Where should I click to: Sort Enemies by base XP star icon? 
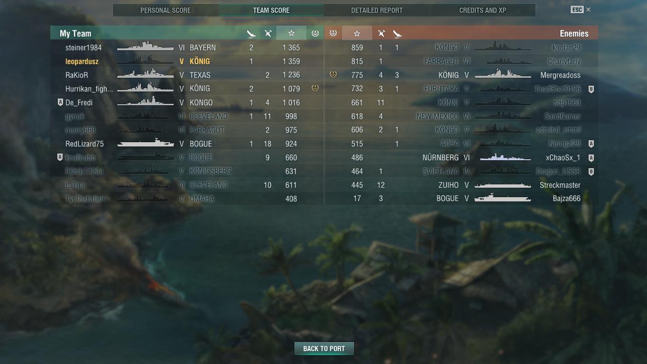(x=357, y=33)
